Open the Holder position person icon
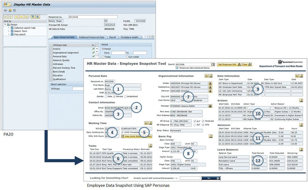This screenshot has height=190, width=308. [210, 83]
